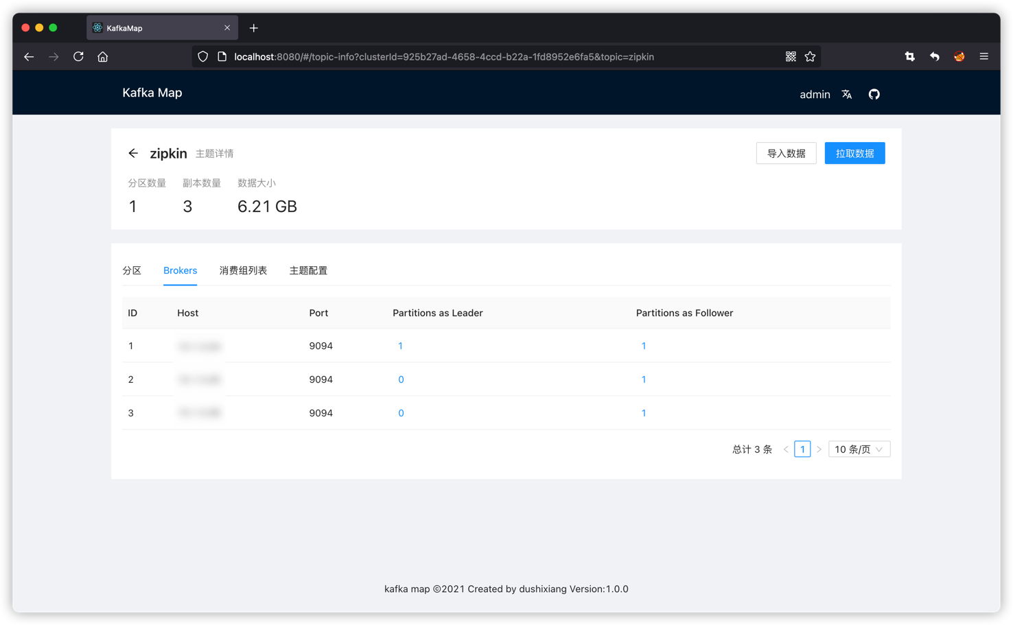Click the green macOS fullscreen button
Image resolution: width=1013 pixels, height=625 pixels.
[x=53, y=28]
